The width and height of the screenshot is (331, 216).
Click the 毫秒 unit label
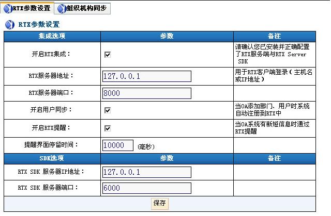coord(146,147)
